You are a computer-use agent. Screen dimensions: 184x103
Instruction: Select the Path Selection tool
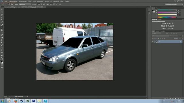(2, 50)
